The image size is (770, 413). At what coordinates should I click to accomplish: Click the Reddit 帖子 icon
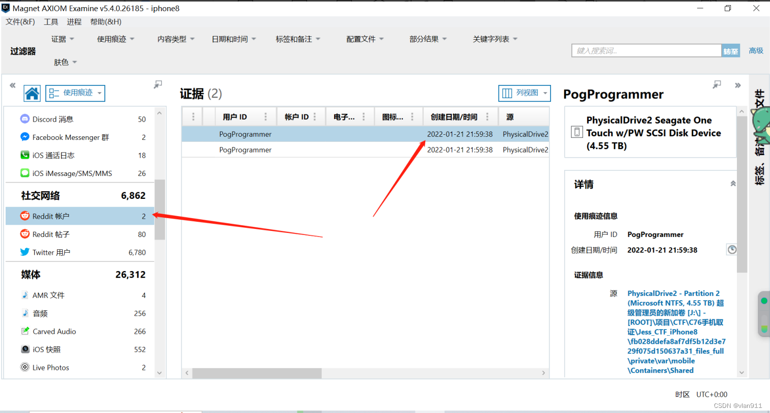tap(24, 234)
